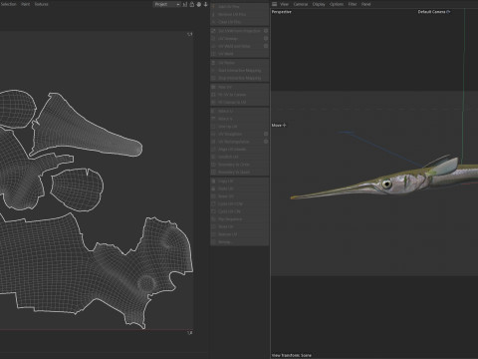The width and height of the screenshot is (478, 359).
Task: Click Cycle UV CW icon
Action: (214, 211)
